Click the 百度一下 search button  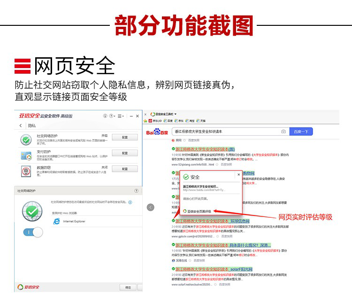[301, 132]
